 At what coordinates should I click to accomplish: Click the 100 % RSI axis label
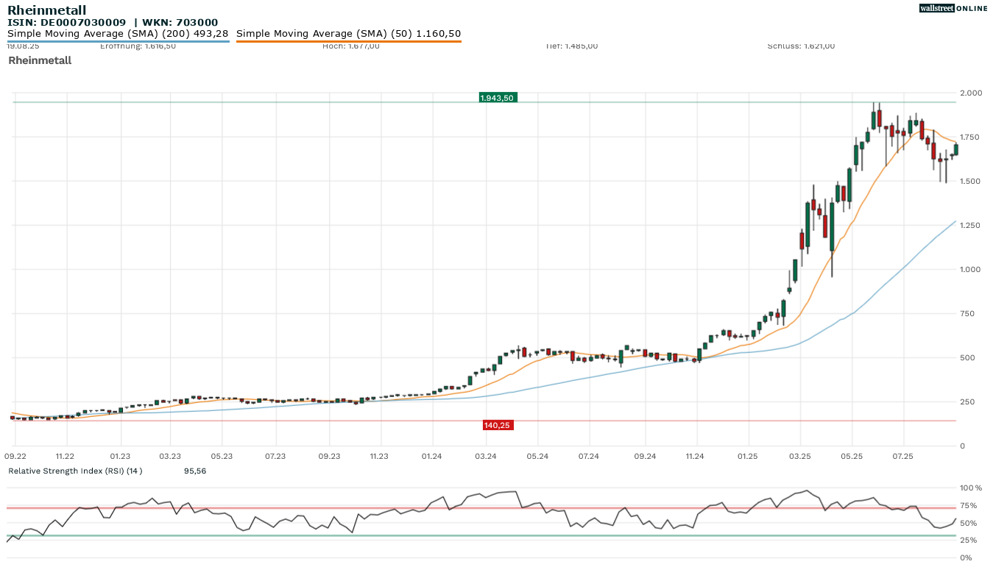tap(971, 488)
